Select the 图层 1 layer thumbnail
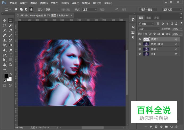 click(146, 49)
